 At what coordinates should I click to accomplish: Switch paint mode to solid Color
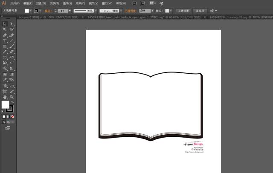pyautogui.click(x=4, y=116)
